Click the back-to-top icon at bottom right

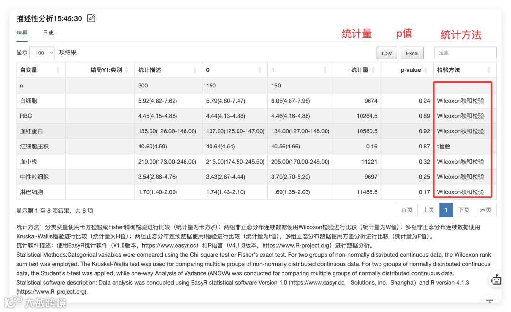(x=490, y=301)
